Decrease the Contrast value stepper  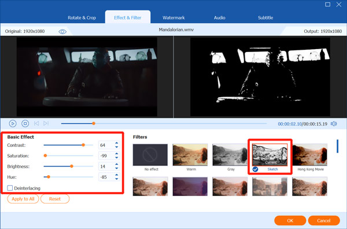[117, 147]
